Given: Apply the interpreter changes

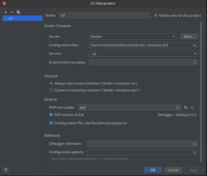Looking at the screenshot, I should (x=194, y=170).
